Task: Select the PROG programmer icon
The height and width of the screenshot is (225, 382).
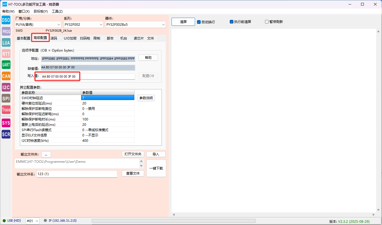Action: click(6, 31)
